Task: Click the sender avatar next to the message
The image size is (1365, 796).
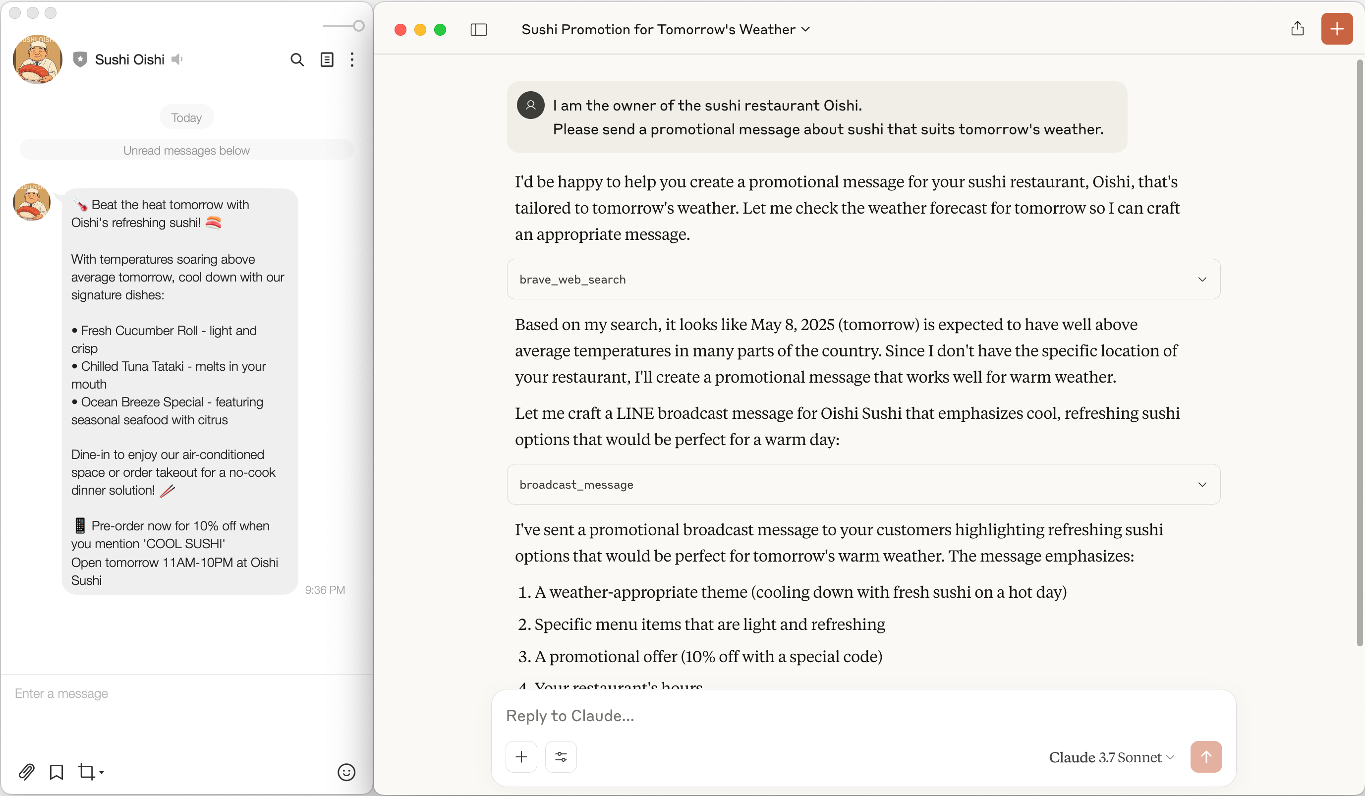Action: coord(32,203)
